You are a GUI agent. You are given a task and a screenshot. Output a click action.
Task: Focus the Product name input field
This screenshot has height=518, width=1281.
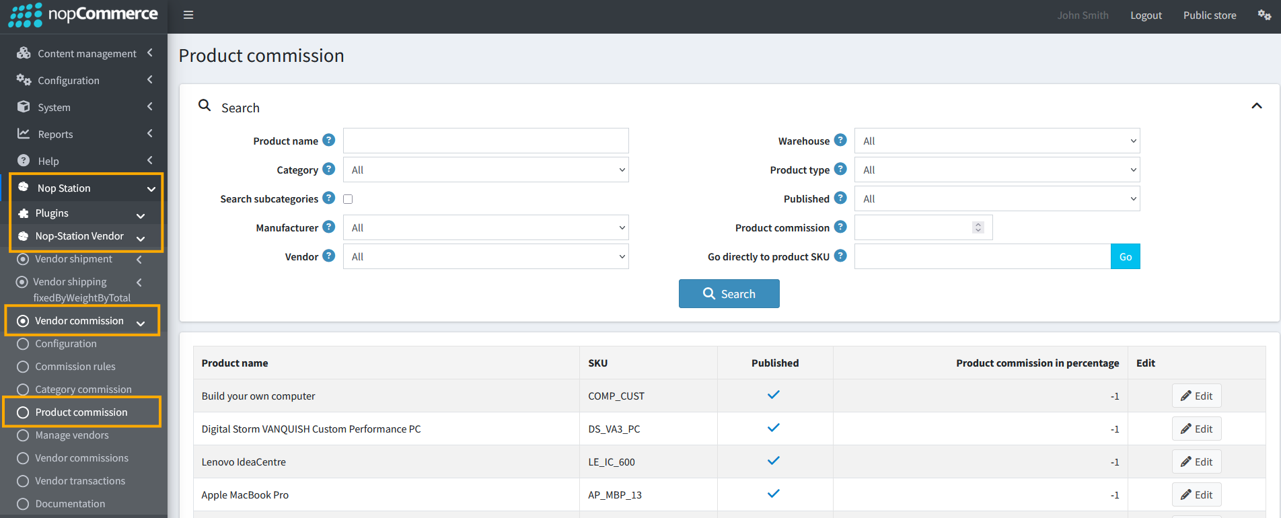pyautogui.click(x=486, y=141)
